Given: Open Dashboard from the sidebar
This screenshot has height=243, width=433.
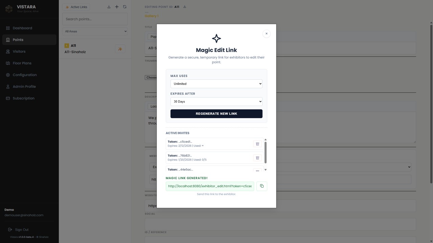Looking at the screenshot, I should click(22, 28).
